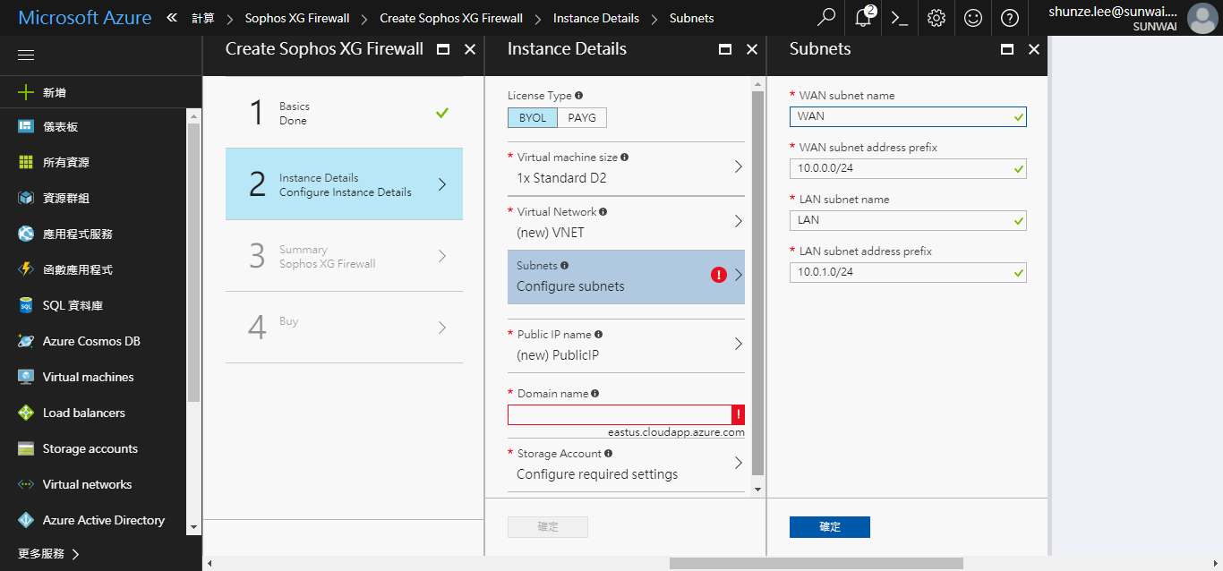1223x571 pixels.
Task: Open portal settings gear
Action: 936,17
